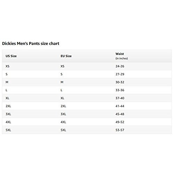
Task: Click the 33-36 waist measurement cell
Action: (120, 90)
